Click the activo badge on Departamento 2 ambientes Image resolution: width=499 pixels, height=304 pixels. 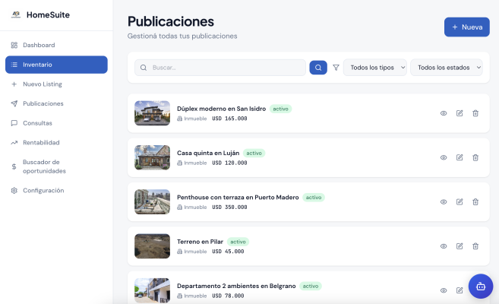(311, 286)
